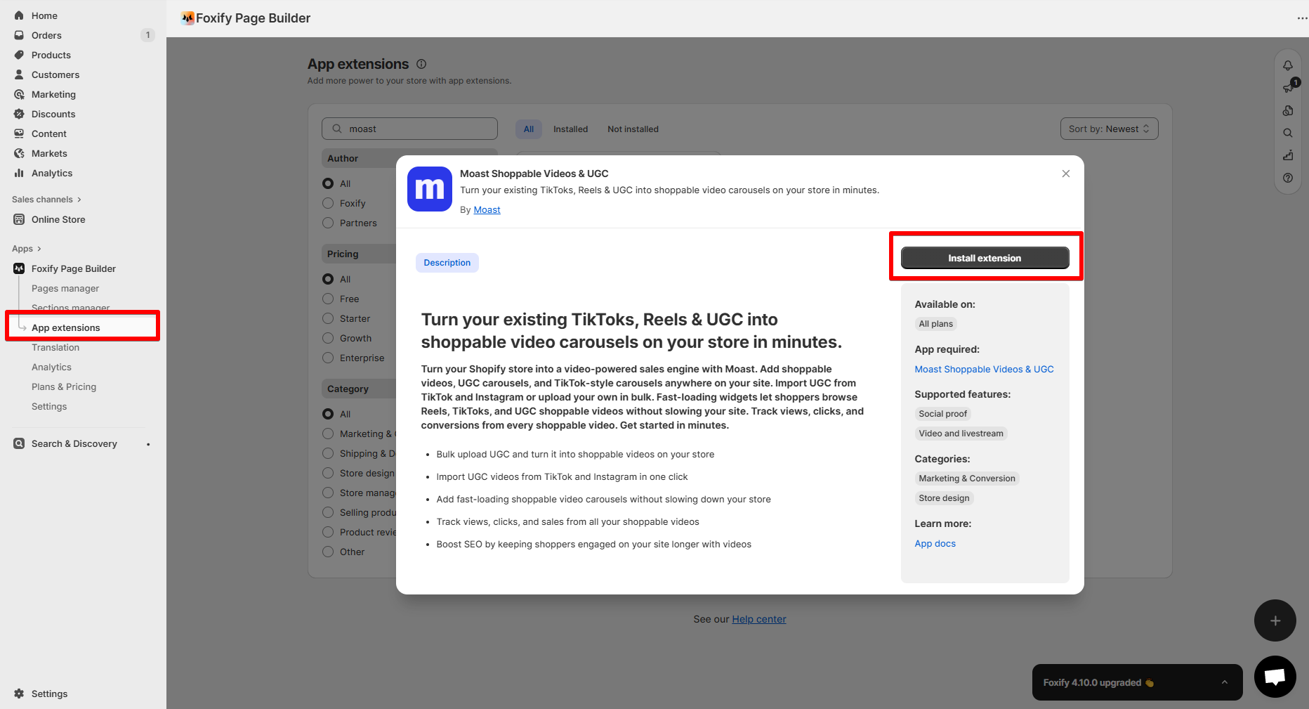Open the three-dot menu at top right
1309x709 pixels.
tap(1302, 18)
